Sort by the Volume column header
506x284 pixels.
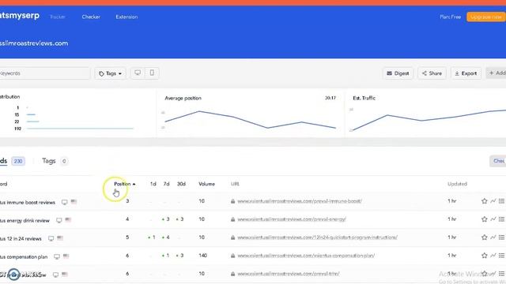pos(206,184)
